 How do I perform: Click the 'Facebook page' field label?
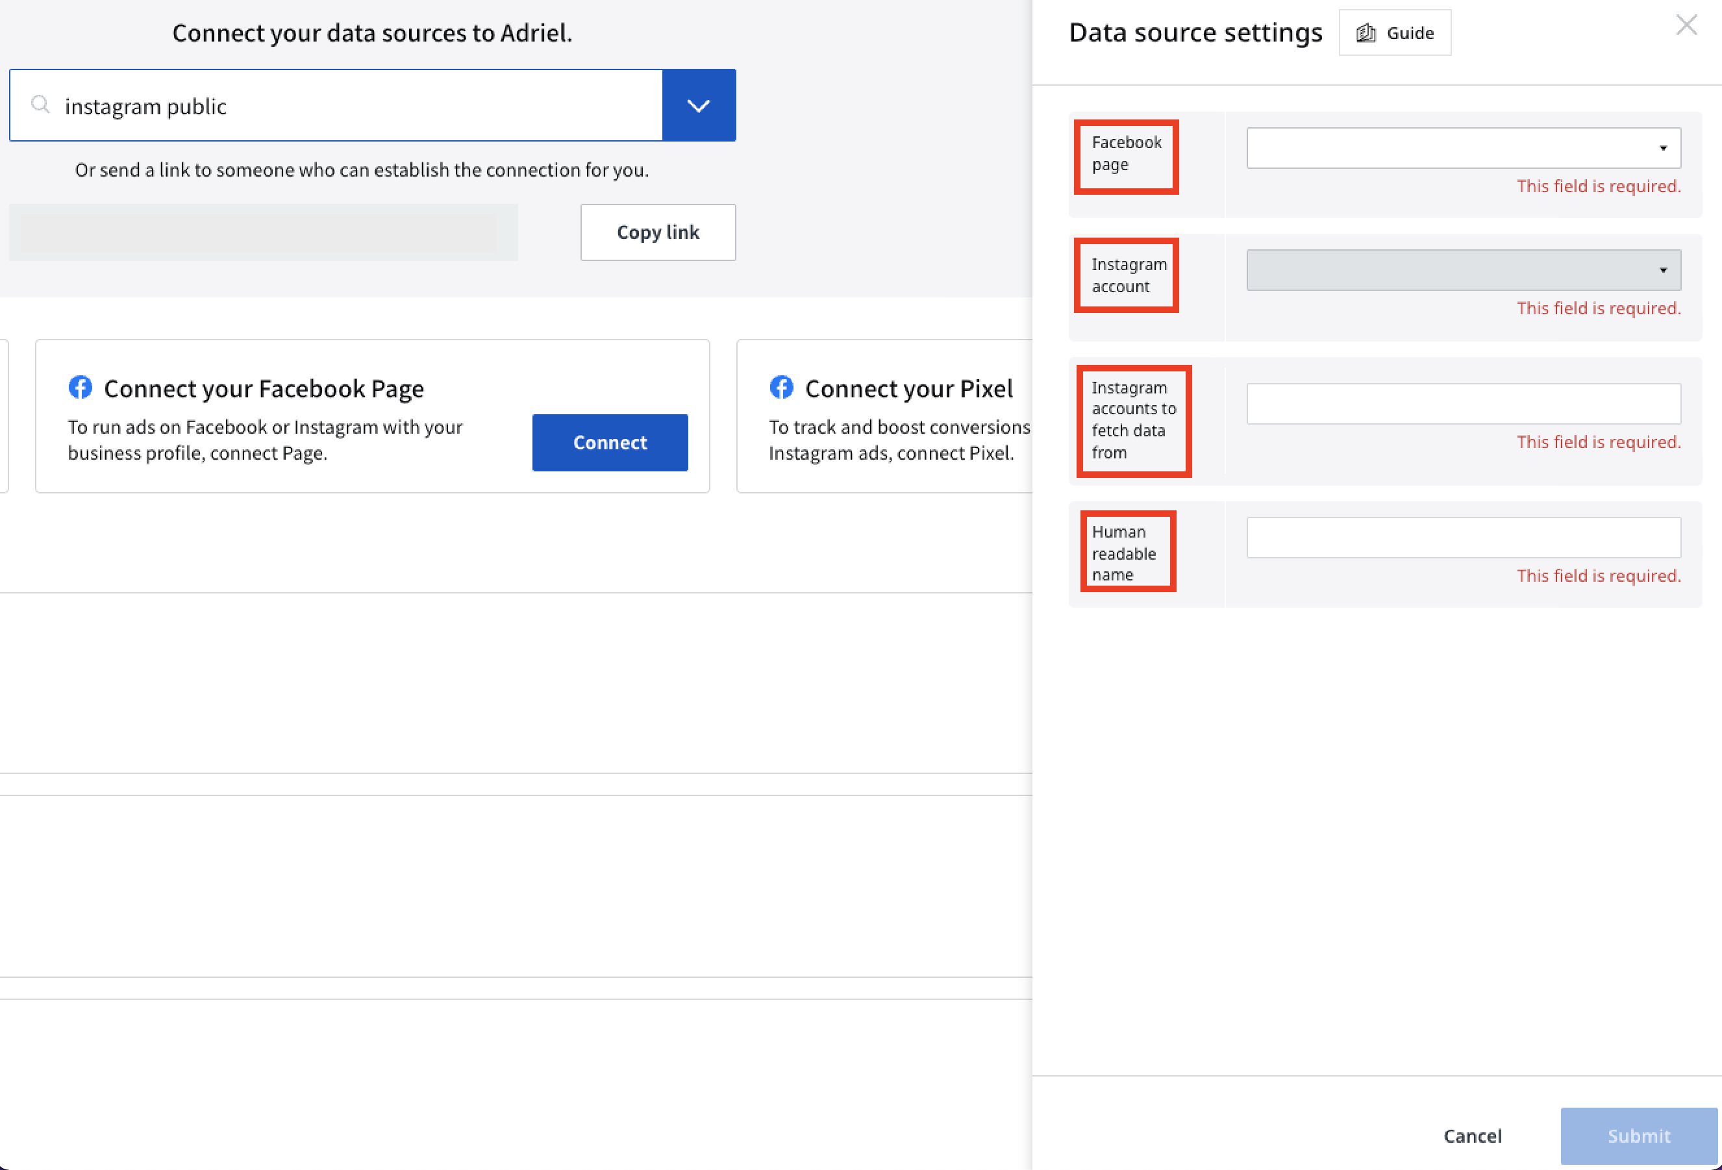(1127, 153)
